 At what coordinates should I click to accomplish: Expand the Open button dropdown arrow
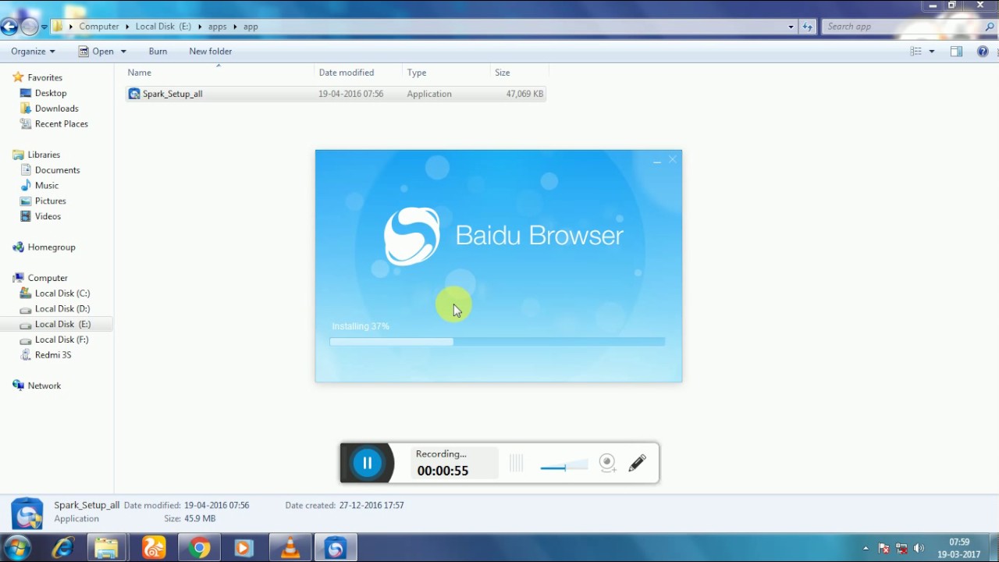tap(123, 52)
